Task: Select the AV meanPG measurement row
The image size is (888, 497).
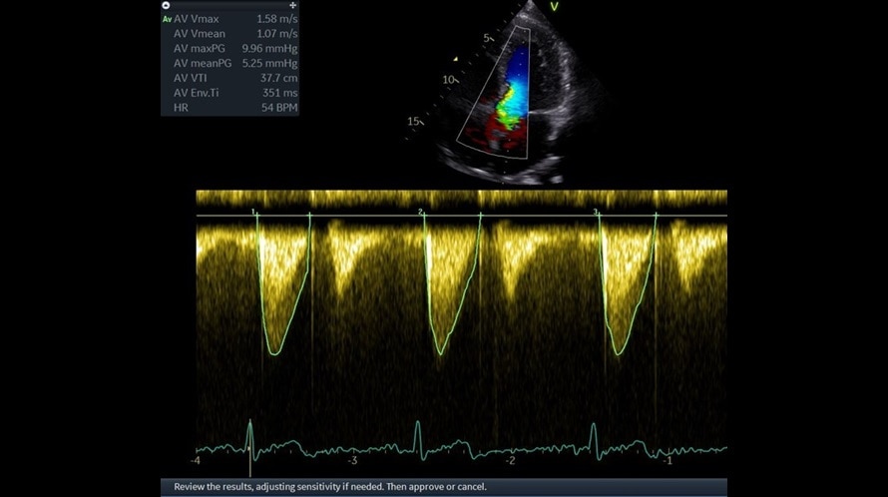Action: (x=234, y=63)
